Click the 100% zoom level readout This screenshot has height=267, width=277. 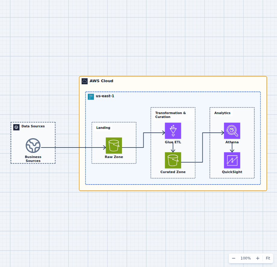246,258
